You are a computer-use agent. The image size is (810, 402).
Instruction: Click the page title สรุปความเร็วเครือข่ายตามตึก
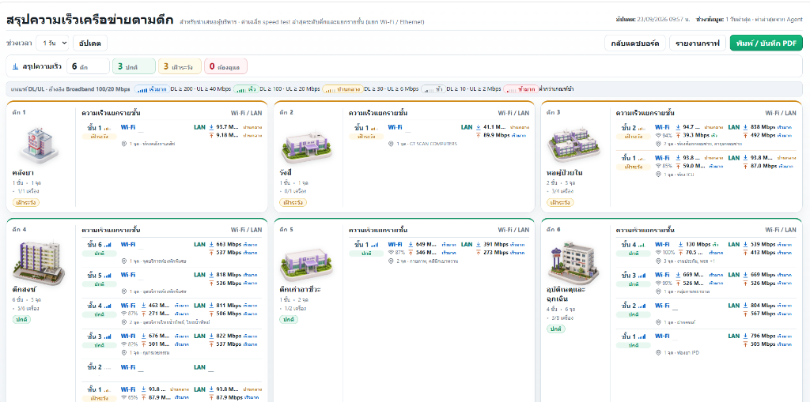pos(90,20)
